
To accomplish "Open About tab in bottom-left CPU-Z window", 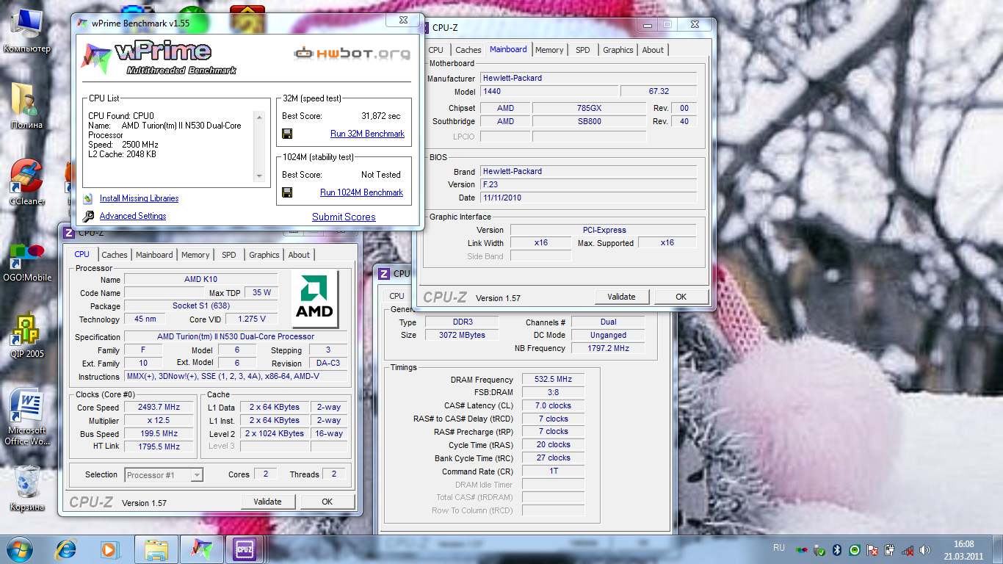I will tap(299, 255).
